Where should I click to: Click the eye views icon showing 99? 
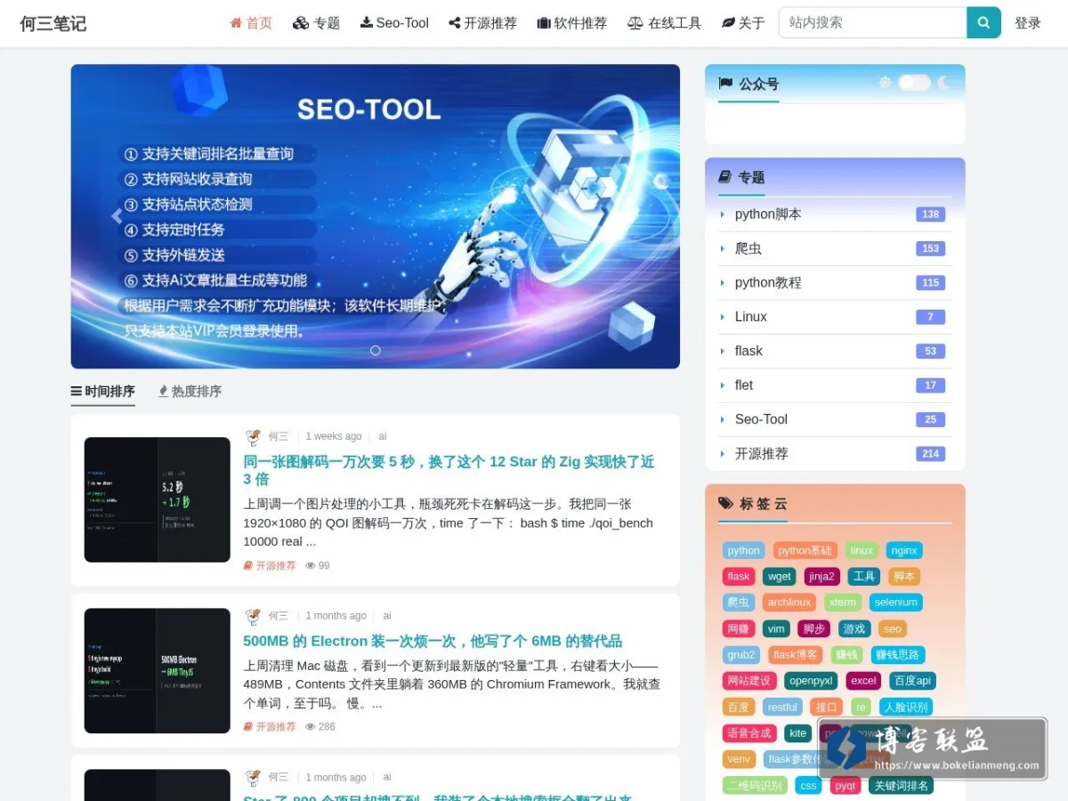click(x=311, y=566)
